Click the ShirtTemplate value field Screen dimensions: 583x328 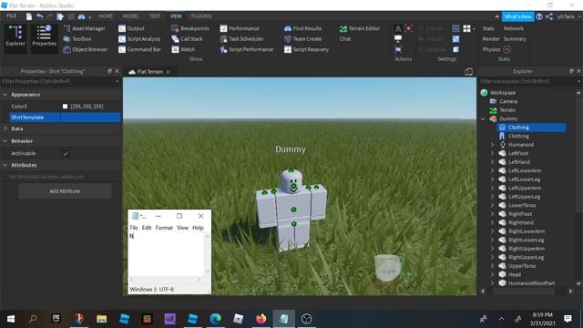pyautogui.click(x=90, y=118)
